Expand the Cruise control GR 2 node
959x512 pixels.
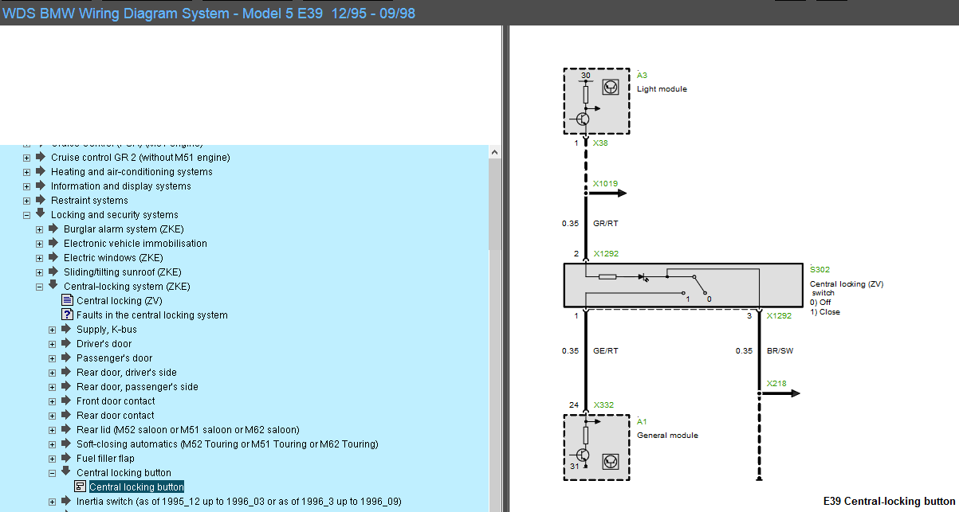click(26, 158)
